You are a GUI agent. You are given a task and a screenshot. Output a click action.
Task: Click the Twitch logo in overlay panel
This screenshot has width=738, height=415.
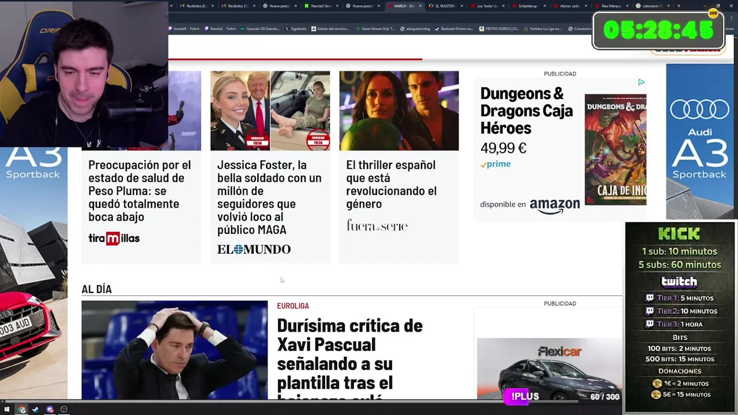click(679, 281)
